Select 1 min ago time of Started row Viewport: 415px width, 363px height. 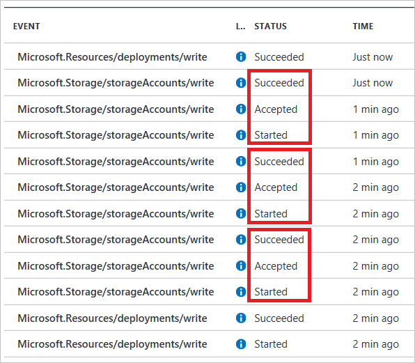click(x=376, y=135)
